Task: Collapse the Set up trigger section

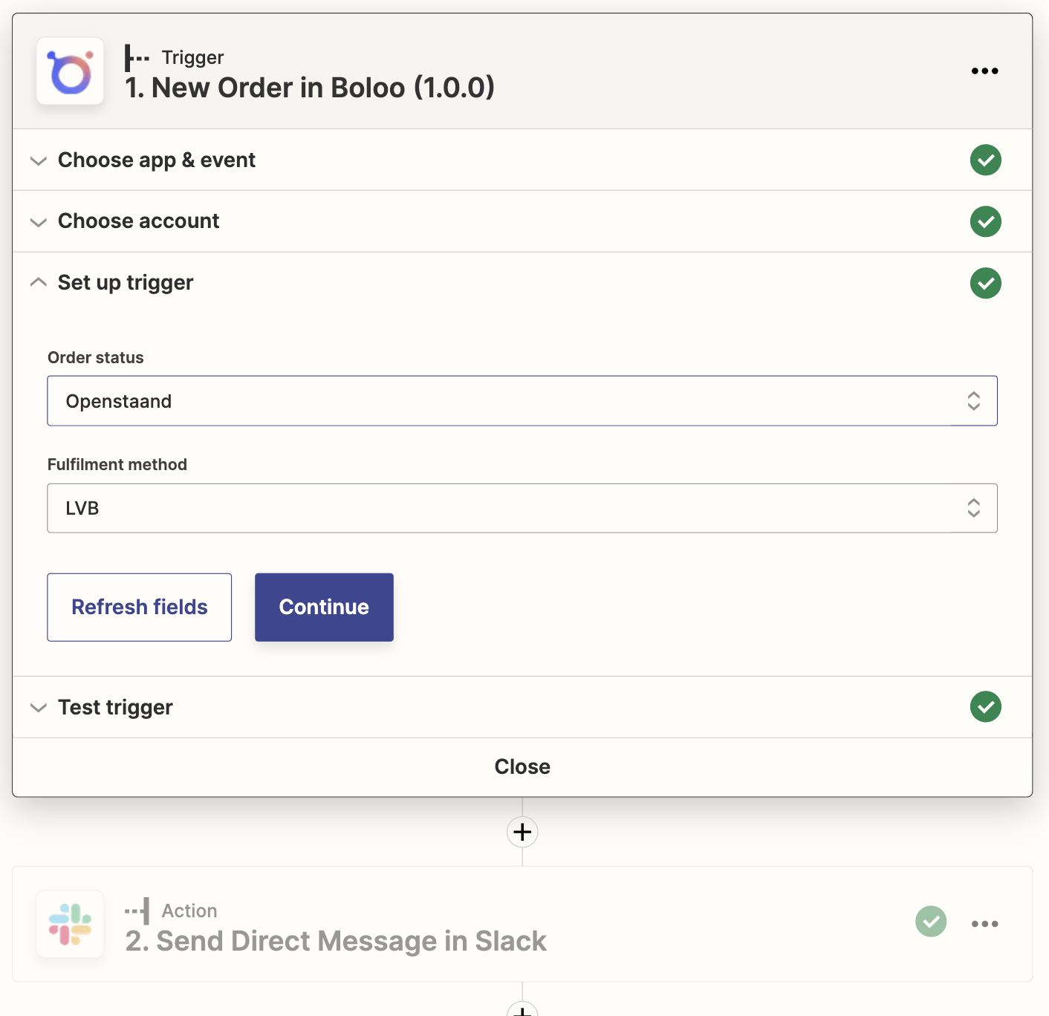Action: [x=522, y=283]
